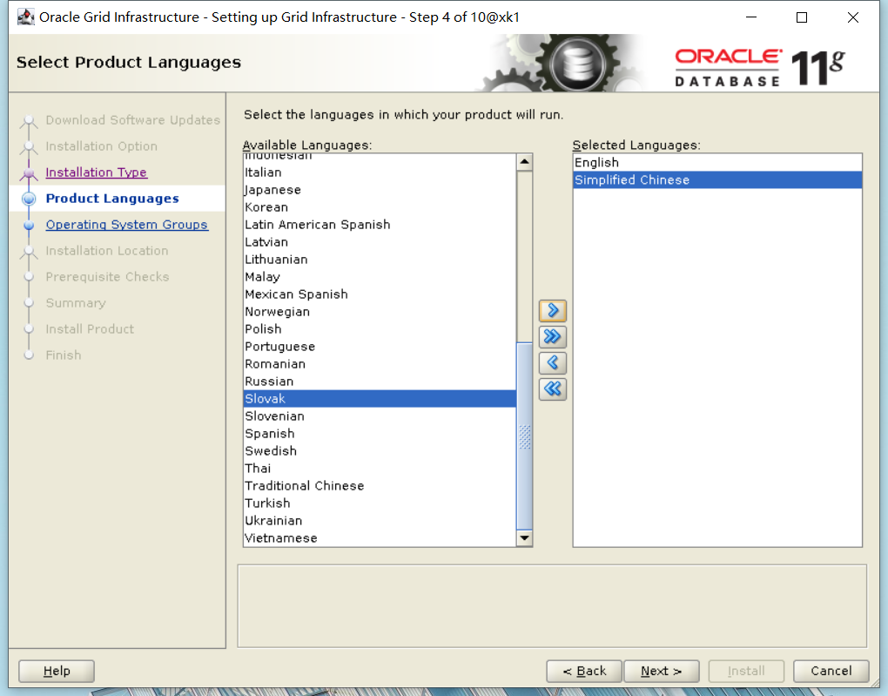Go back with the Back button

[x=584, y=671]
